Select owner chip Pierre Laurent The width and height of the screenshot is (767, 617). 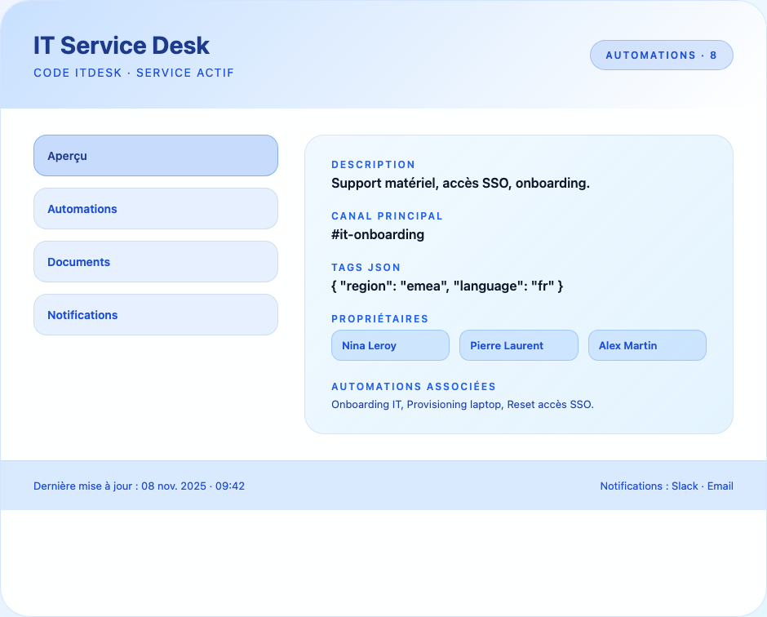[518, 345]
